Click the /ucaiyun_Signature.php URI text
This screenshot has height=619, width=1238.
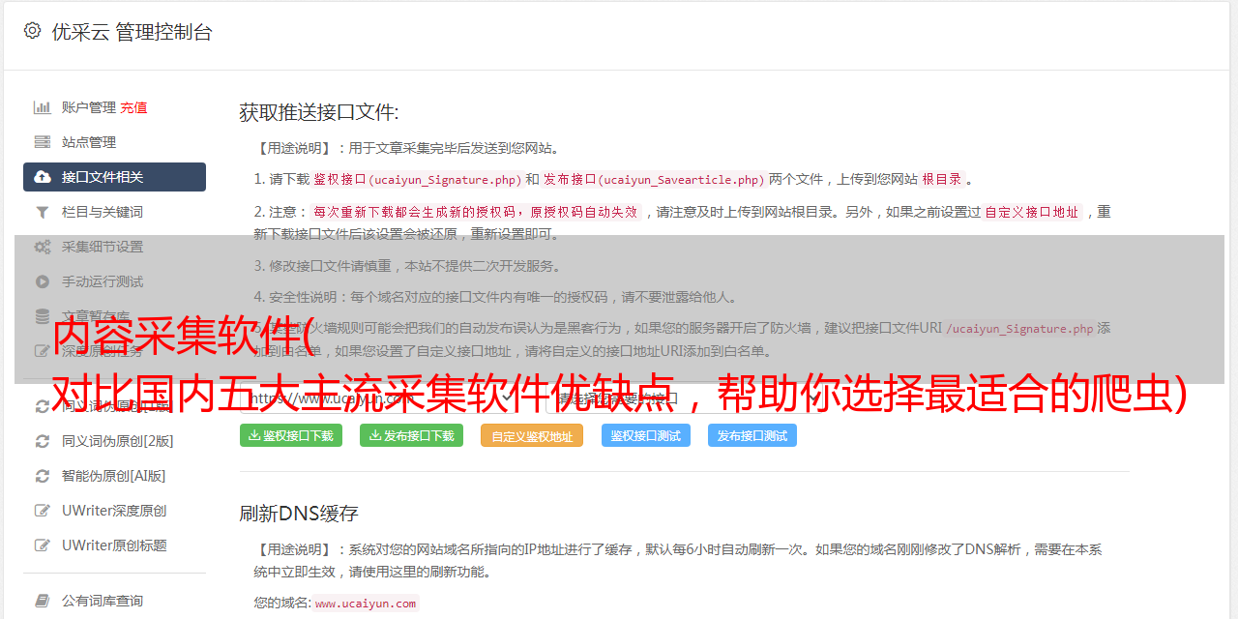[x=1020, y=328]
